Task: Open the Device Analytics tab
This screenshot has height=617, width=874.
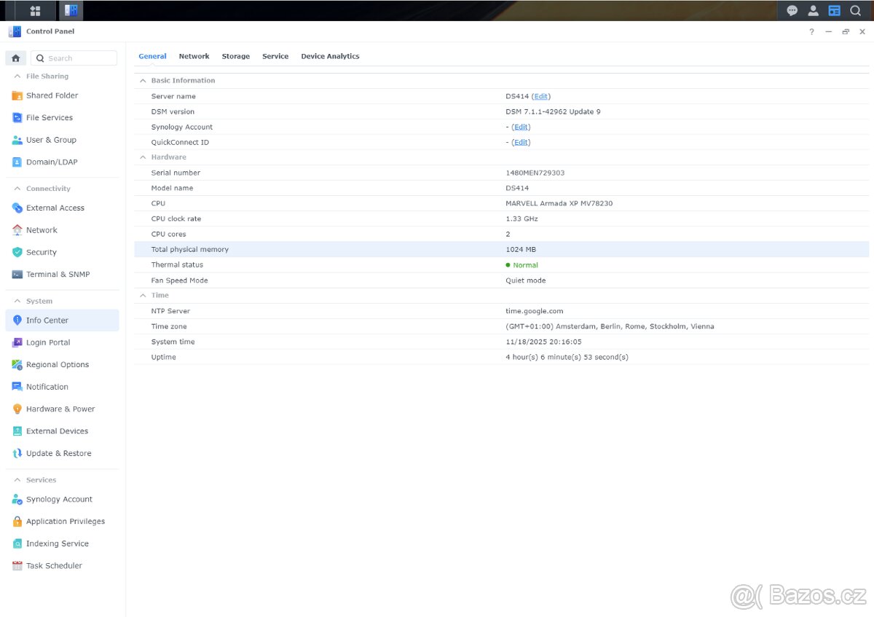Action: [x=330, y=56]
